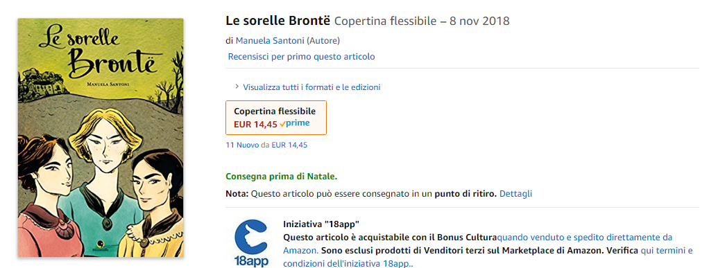The image size is (709, 268).
Task: Click the red EUR 14,45 price in the format box
Action: [255, 125]
